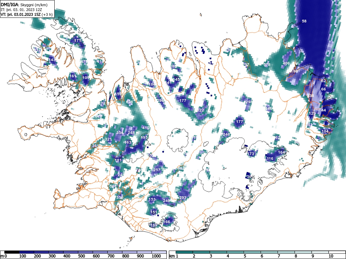Select the 44 visibility label
Viewport: 346px width, 259px height.
324,110
